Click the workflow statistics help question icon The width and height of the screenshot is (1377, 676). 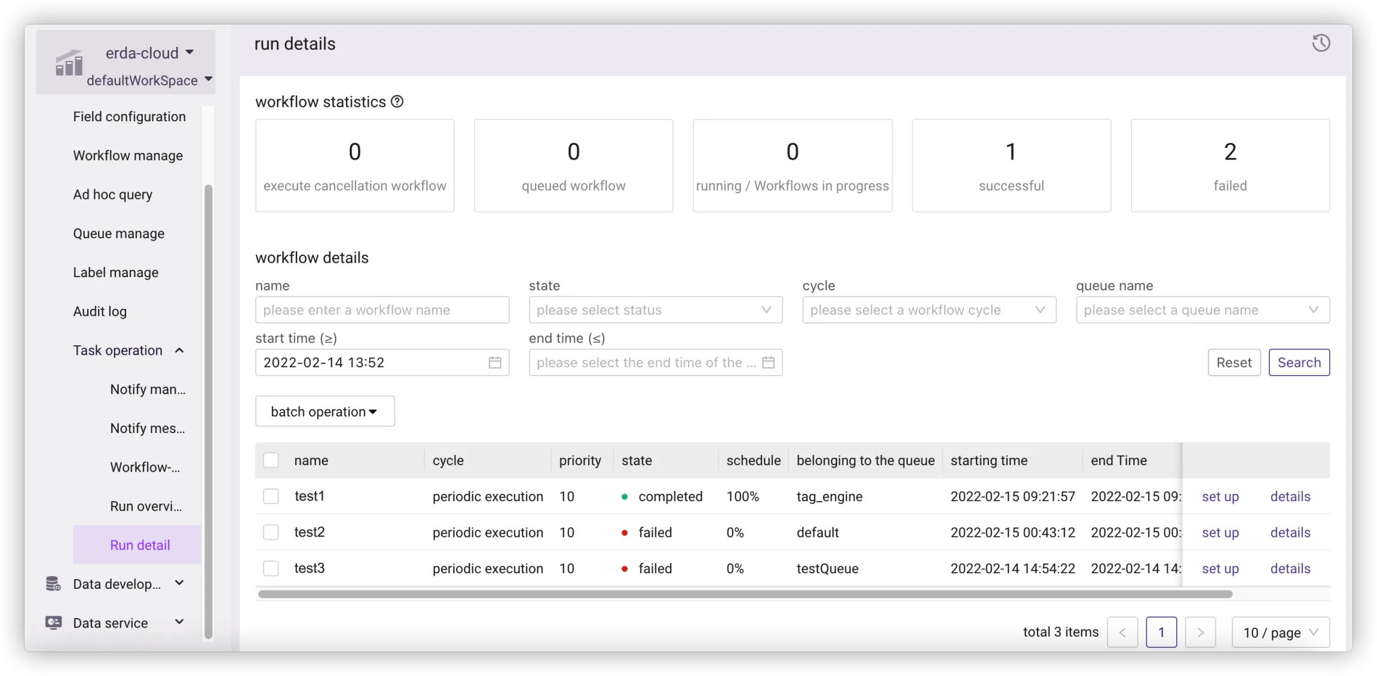[x=397, y=102]
